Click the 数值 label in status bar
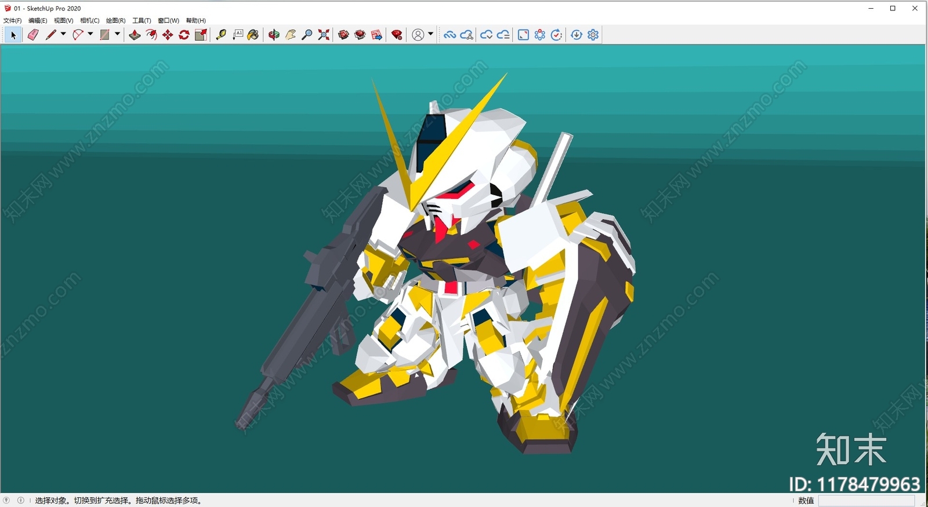 [806, 501]
